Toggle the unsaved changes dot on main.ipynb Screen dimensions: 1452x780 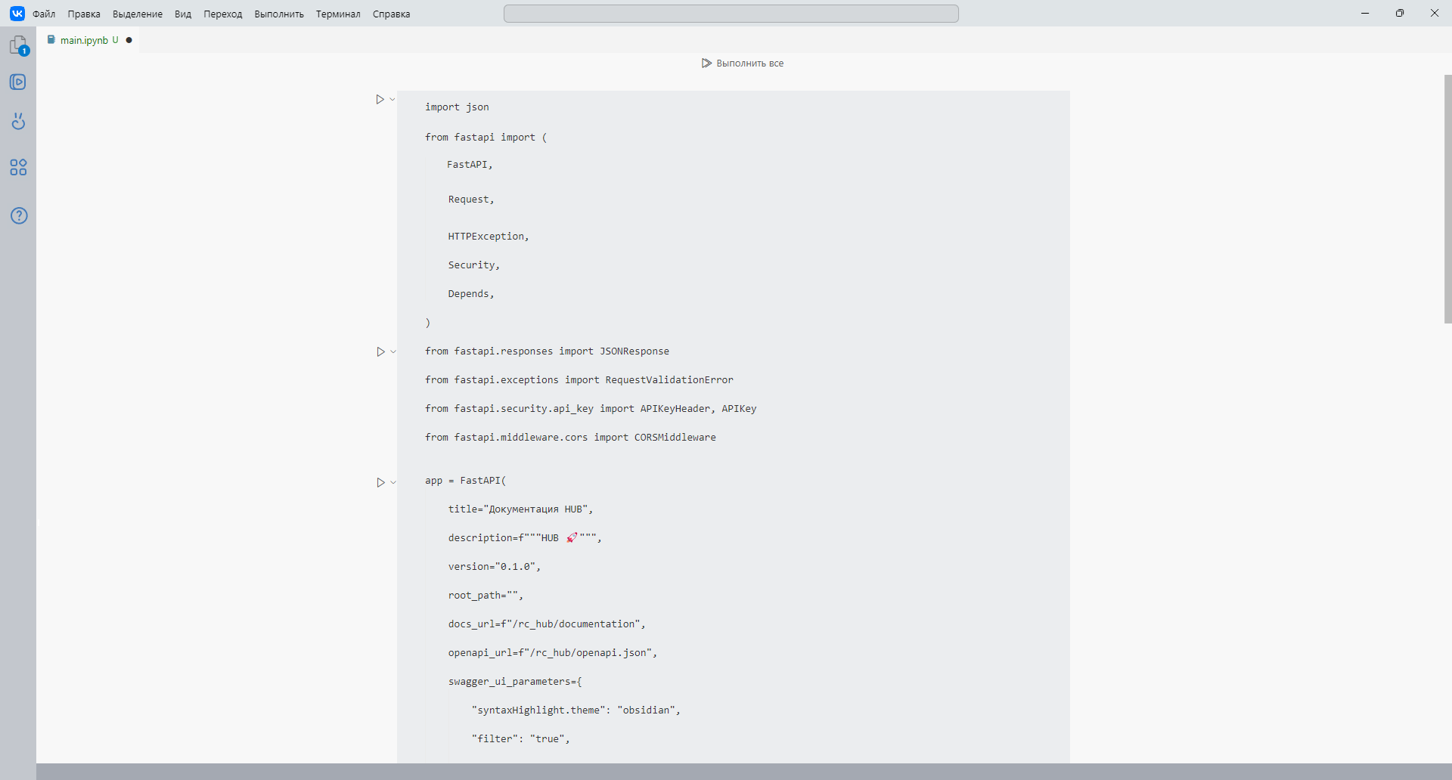[129, 40]
